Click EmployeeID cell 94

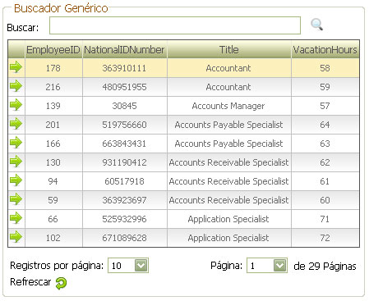[x=53, y=181]
